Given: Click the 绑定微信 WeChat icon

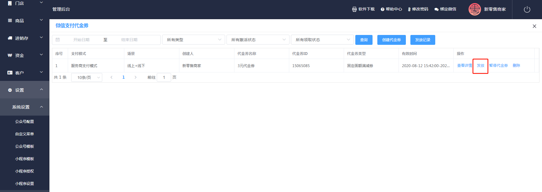Looking at the screenshot, I should [x=436, y=9].
